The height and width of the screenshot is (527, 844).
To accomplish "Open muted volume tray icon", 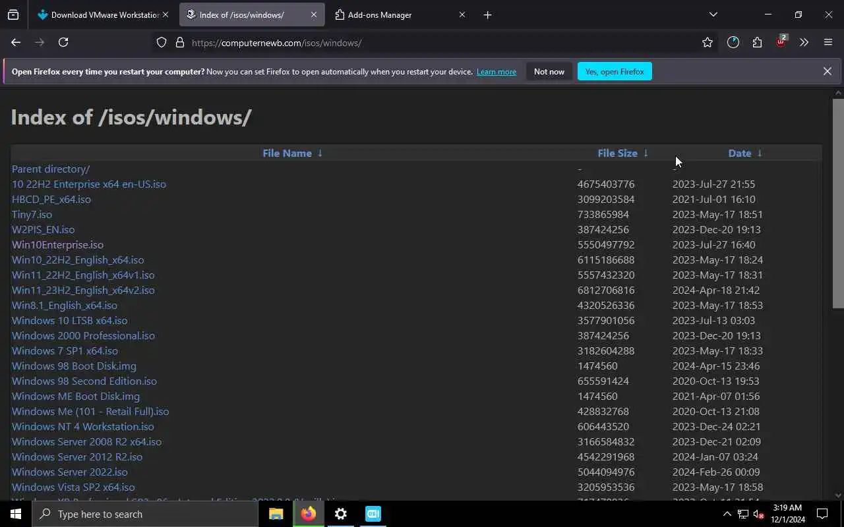I will tap(758, 514).
